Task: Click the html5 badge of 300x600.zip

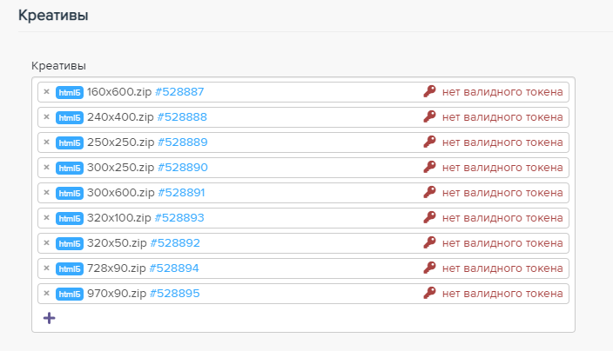Action: (70, 193)
